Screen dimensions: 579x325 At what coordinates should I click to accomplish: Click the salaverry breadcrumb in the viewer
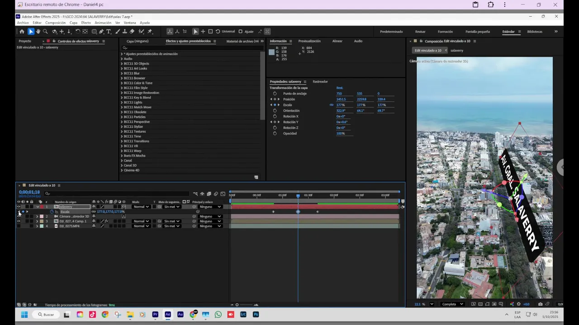coord(457,51)
